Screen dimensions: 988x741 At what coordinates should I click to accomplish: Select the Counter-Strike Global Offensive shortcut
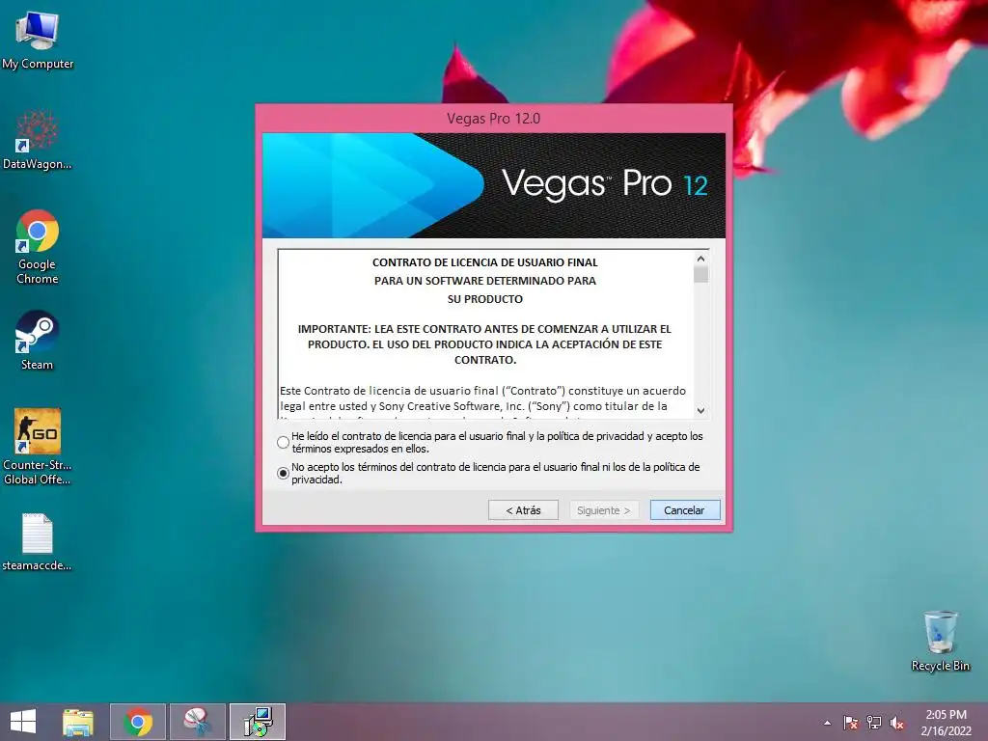[38, 446]
